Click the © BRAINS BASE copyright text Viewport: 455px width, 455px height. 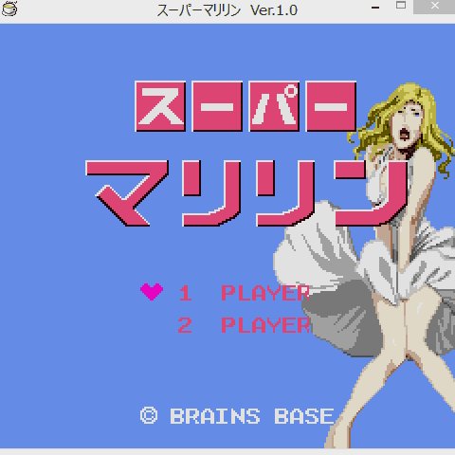click(x=237, y=416)
